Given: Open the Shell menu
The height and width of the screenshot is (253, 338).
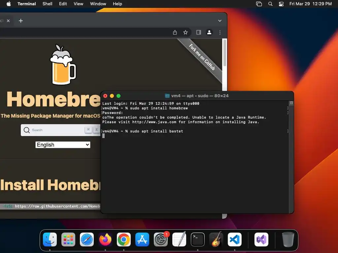Looking at the screenshot, I should (x=48, y=4).
